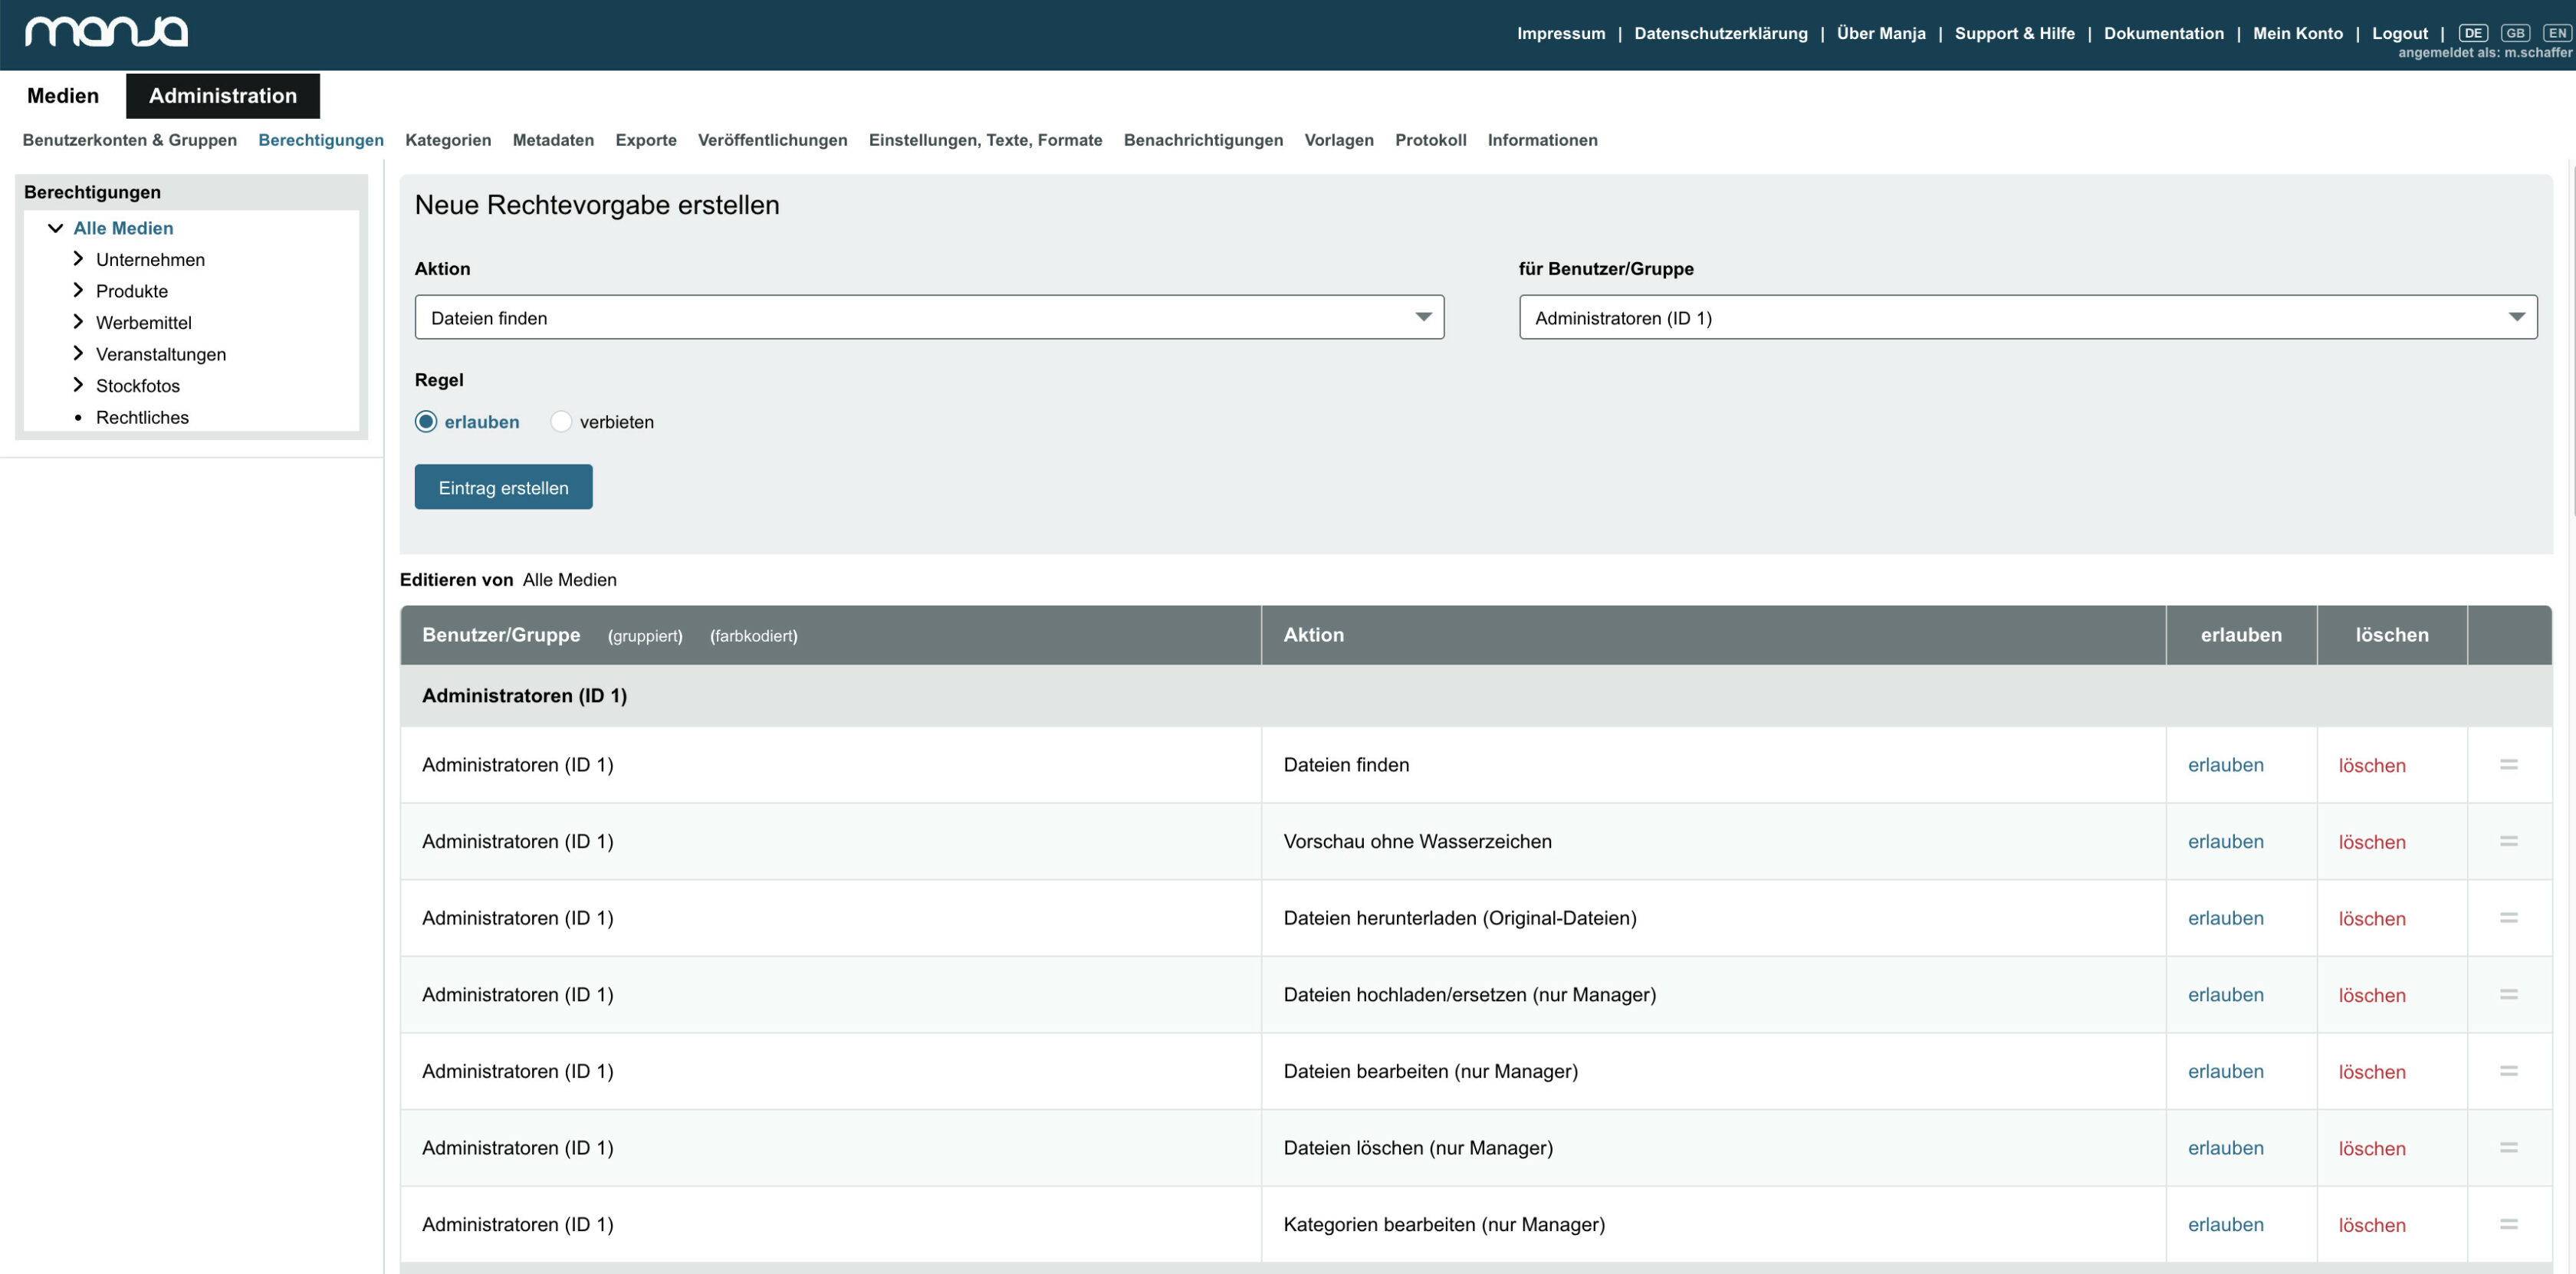Click erlauben for Dateien finden row
2576x1274 pixels.
[x=2225, y=764]
